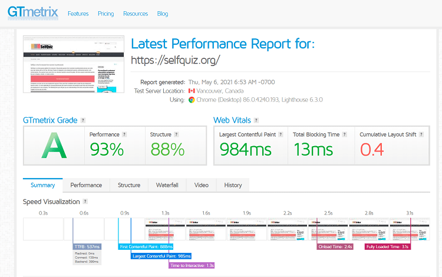The height and width of the screenshot is (277, 442).
Task: Click Largest Contentful Paint help icon
Action: (281, 134)
